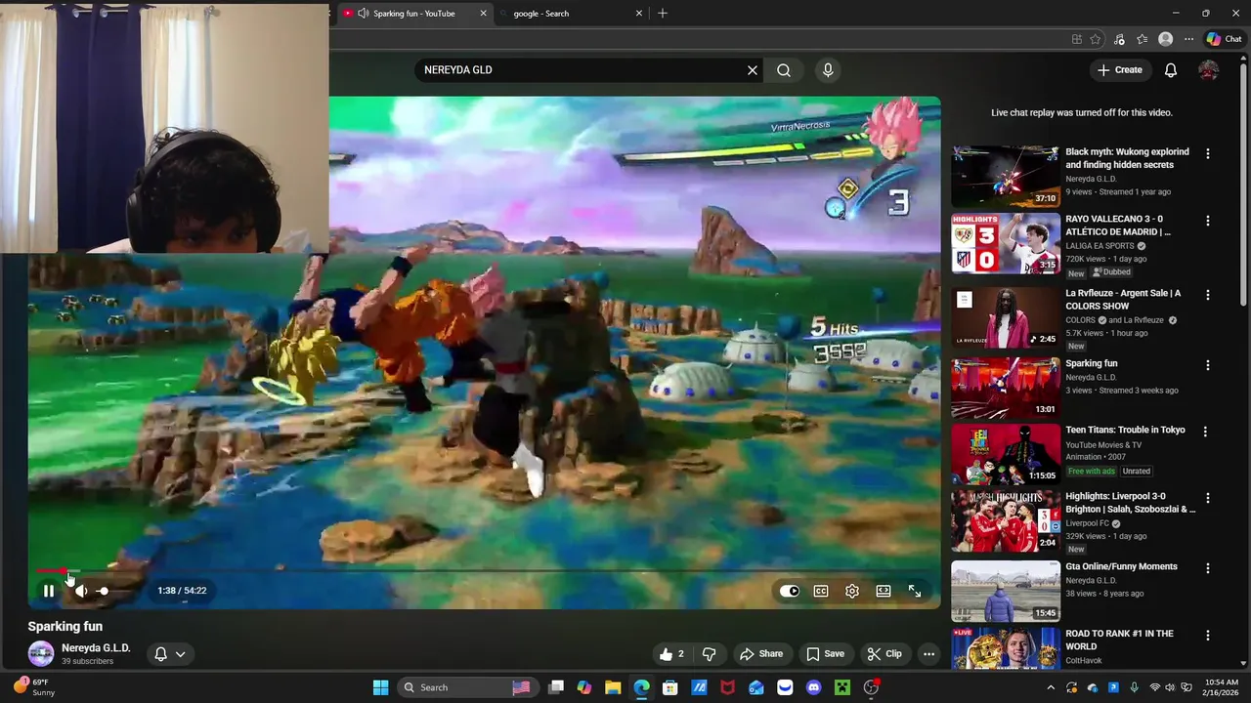Screen dimensions: 1251x703
Task: Show hidden system tray icons
Action: (1052, 687)
